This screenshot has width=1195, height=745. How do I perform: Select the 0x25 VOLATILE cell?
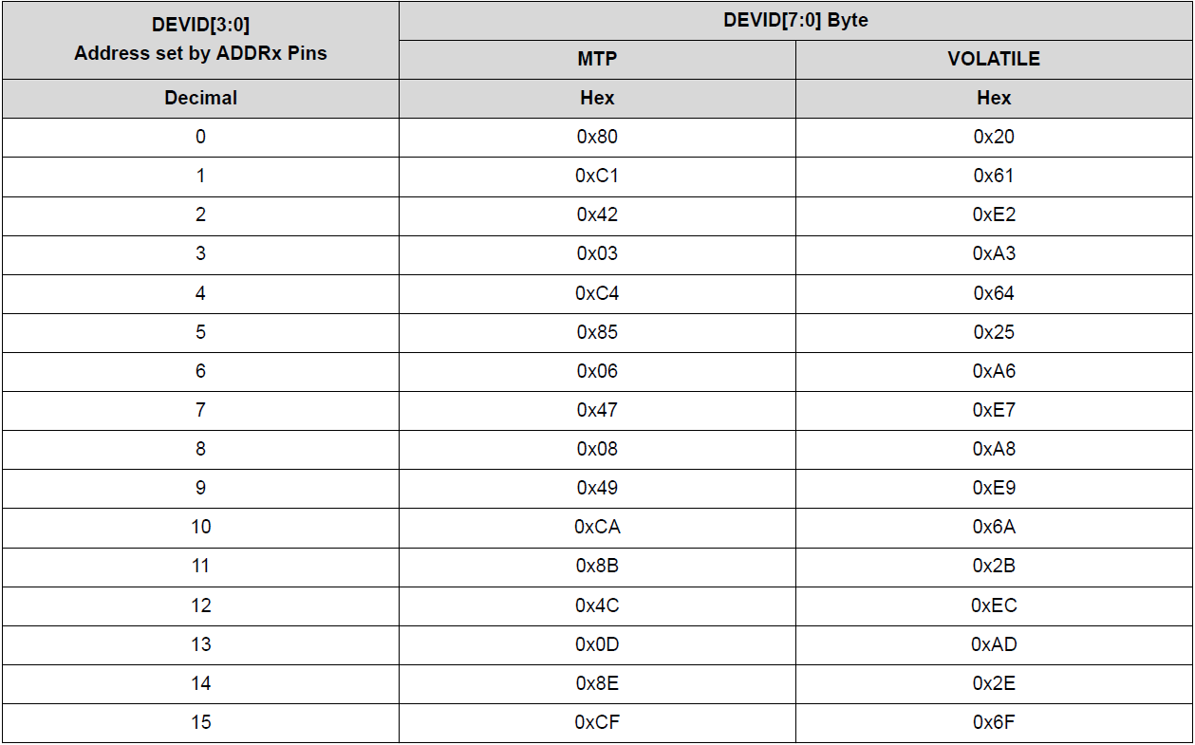click(994, 332)
